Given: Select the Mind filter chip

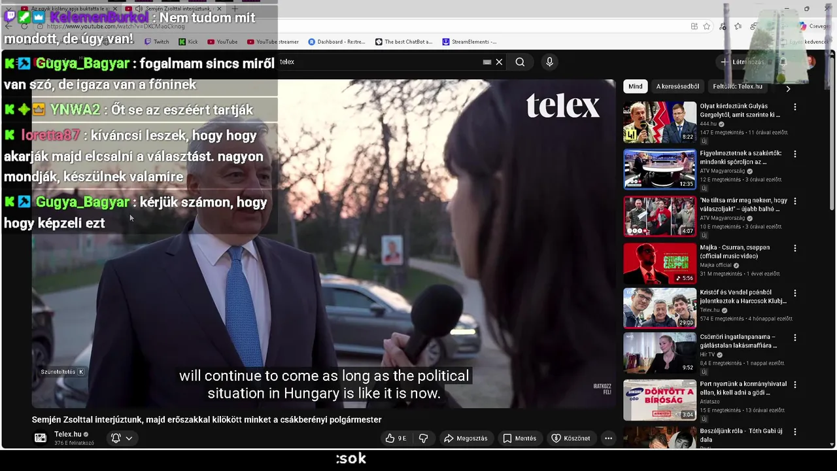Looking at the screenshot, I should [635, 86].
